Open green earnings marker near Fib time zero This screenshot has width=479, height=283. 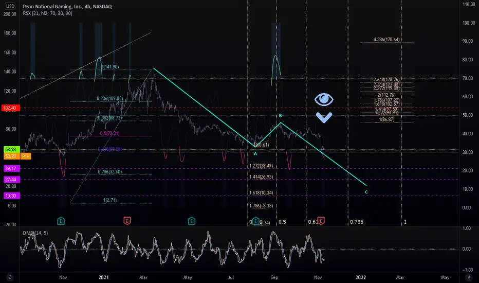[x=256, y=221]
